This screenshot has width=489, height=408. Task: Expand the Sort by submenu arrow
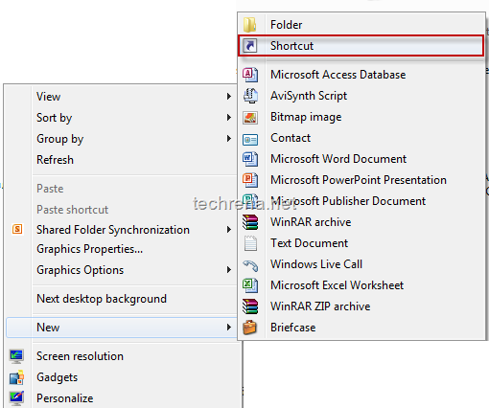[x=229, y=117]
